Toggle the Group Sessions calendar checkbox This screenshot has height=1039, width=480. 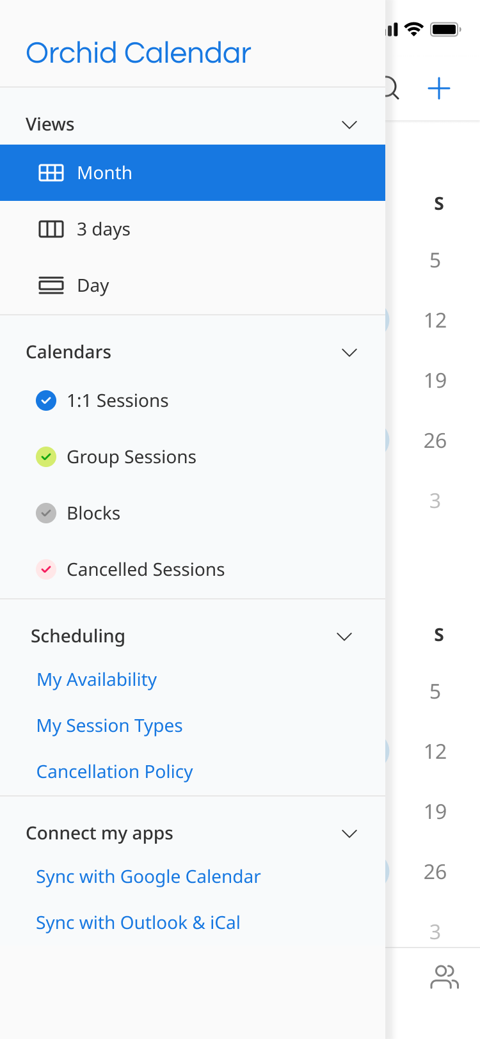coord(46,457)
